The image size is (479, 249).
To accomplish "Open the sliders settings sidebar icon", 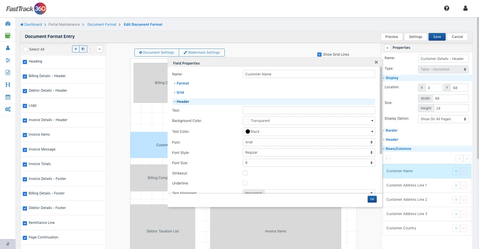I will [x=8, y=60].
